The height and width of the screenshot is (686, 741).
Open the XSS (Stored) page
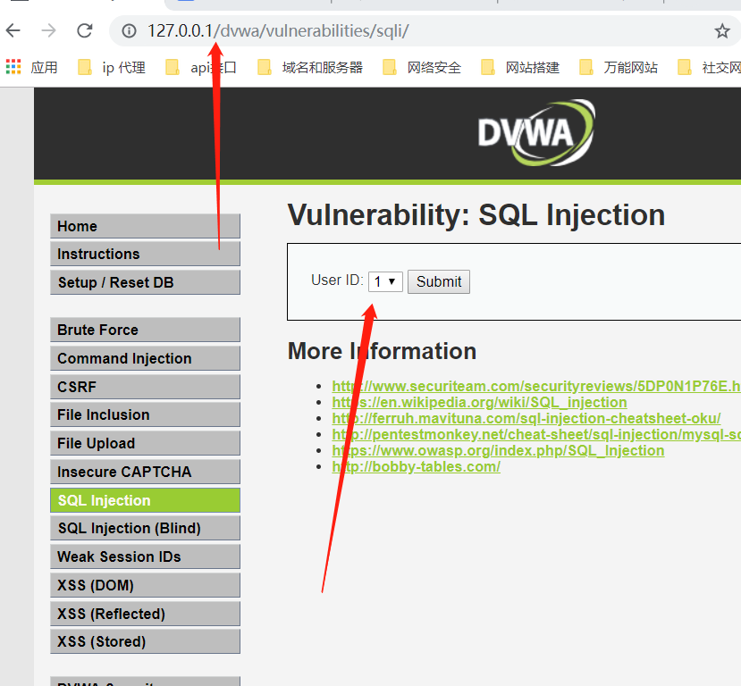(x=145, y=641)
